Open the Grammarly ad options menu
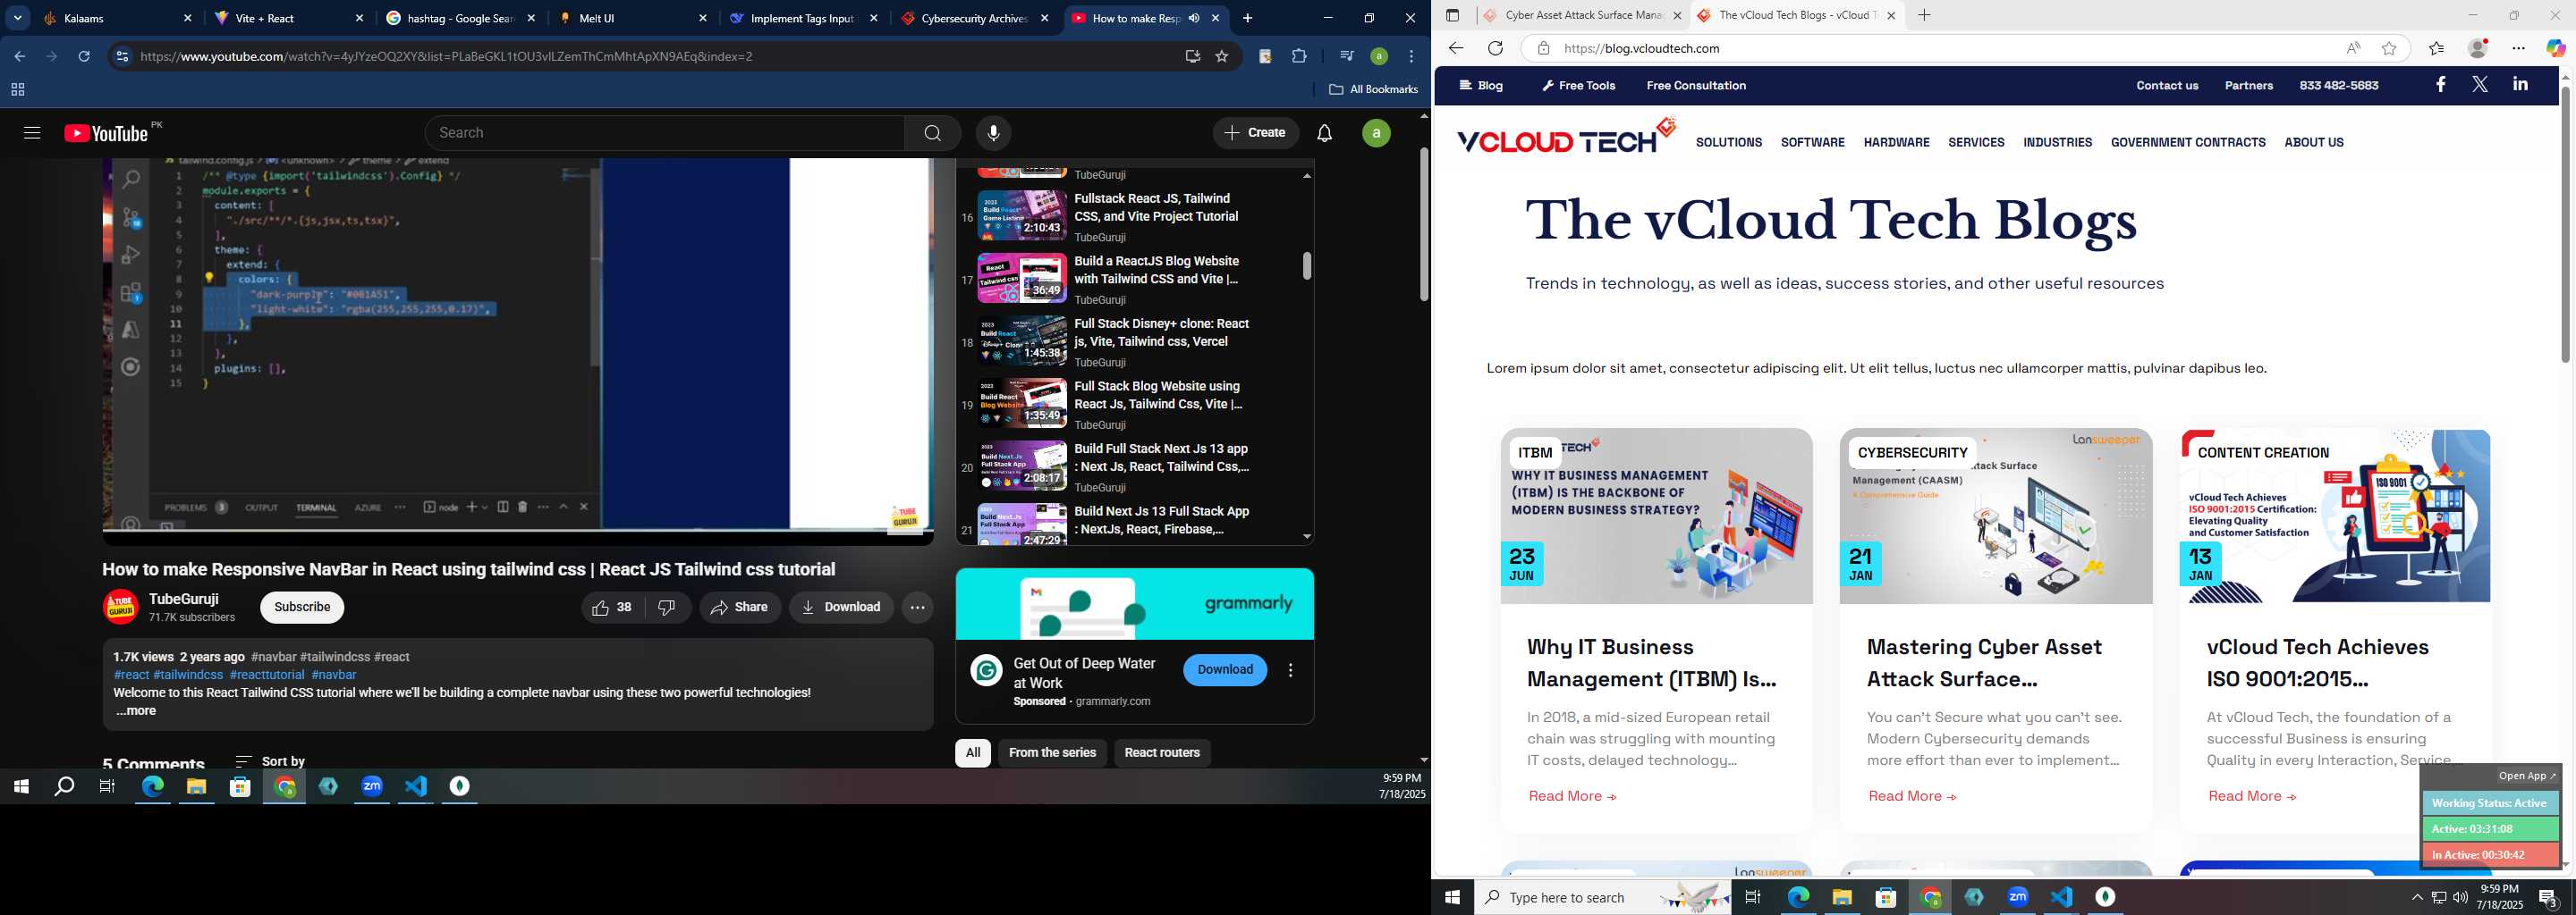The width and height of the screenshot is (2576, 915). coord(1290,670)
